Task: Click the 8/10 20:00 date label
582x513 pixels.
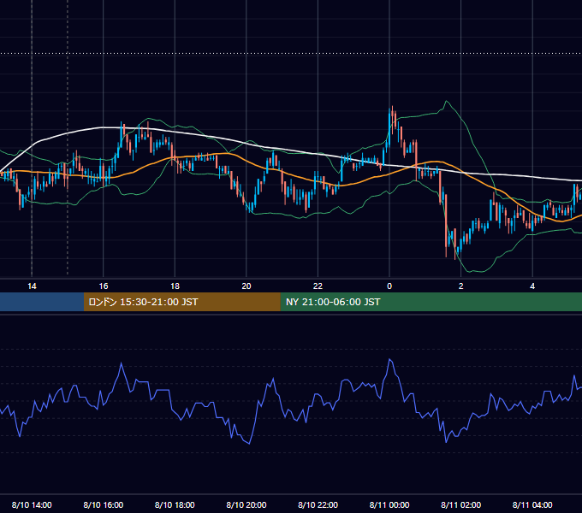Action: point(246,504)
